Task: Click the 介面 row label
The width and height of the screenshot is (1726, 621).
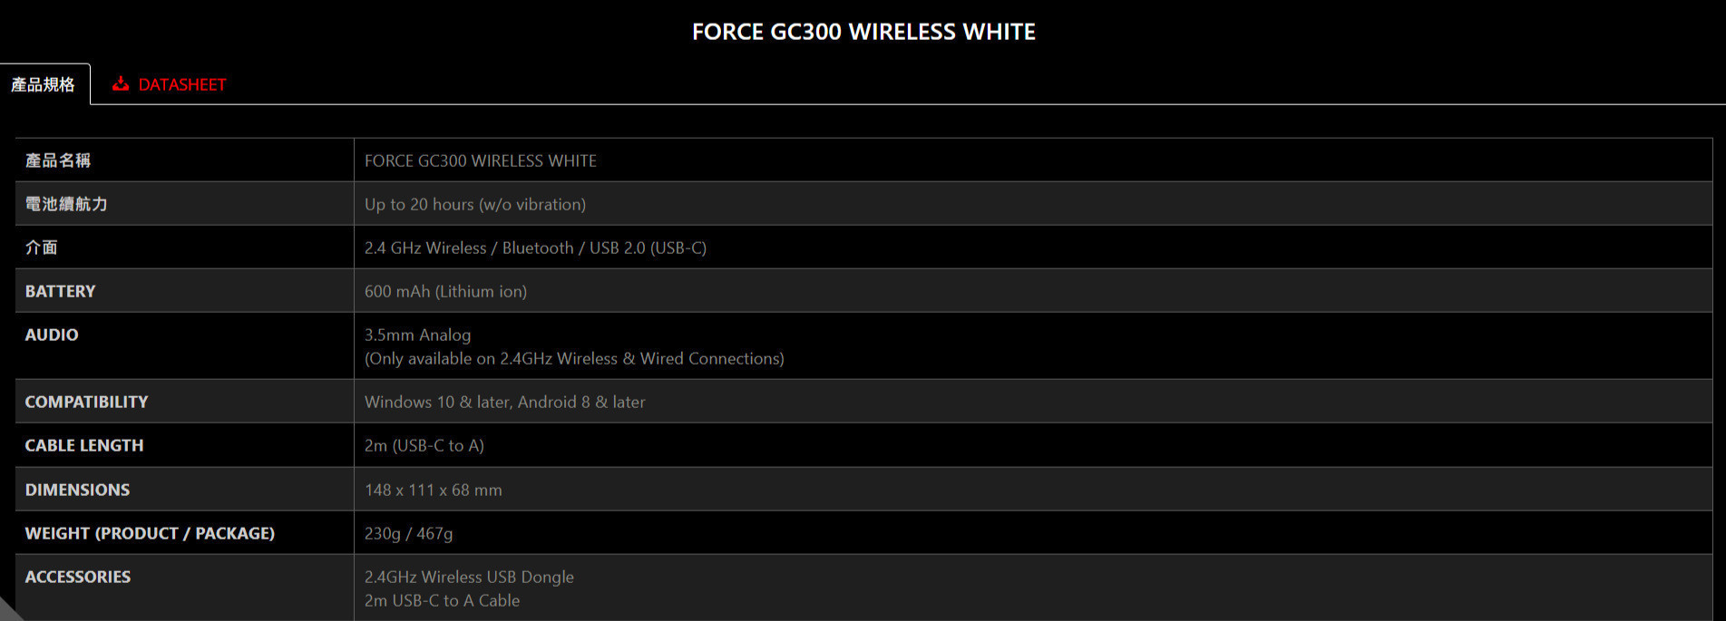Action: point(42,247)
